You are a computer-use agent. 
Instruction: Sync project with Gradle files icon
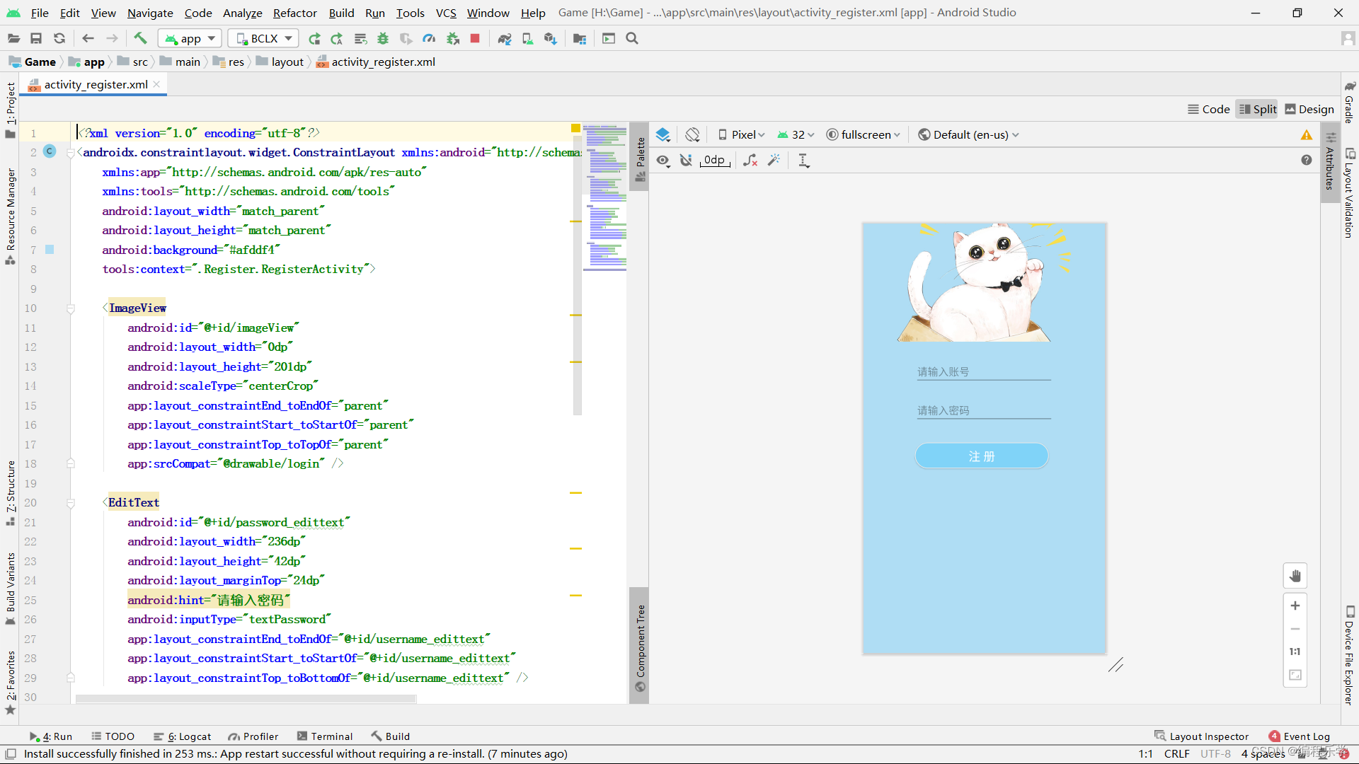pyautogui.click(x=504, y=38)
